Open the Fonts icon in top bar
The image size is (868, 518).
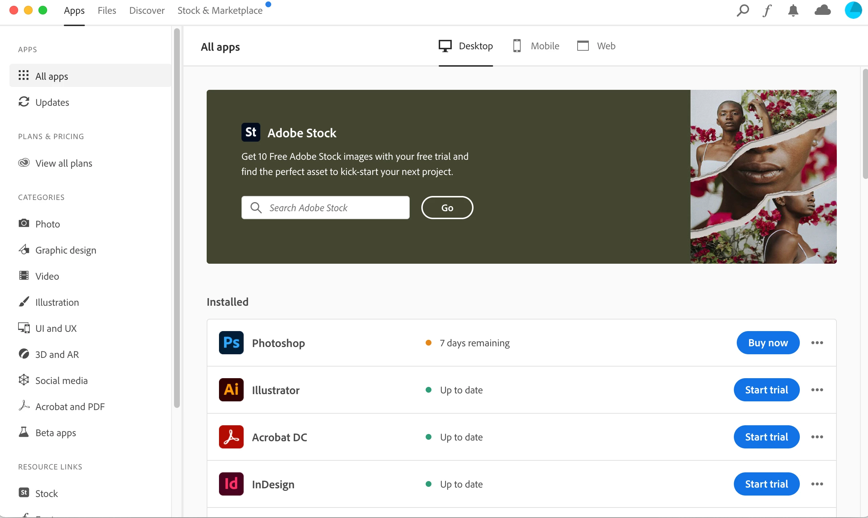pos(767,11)
